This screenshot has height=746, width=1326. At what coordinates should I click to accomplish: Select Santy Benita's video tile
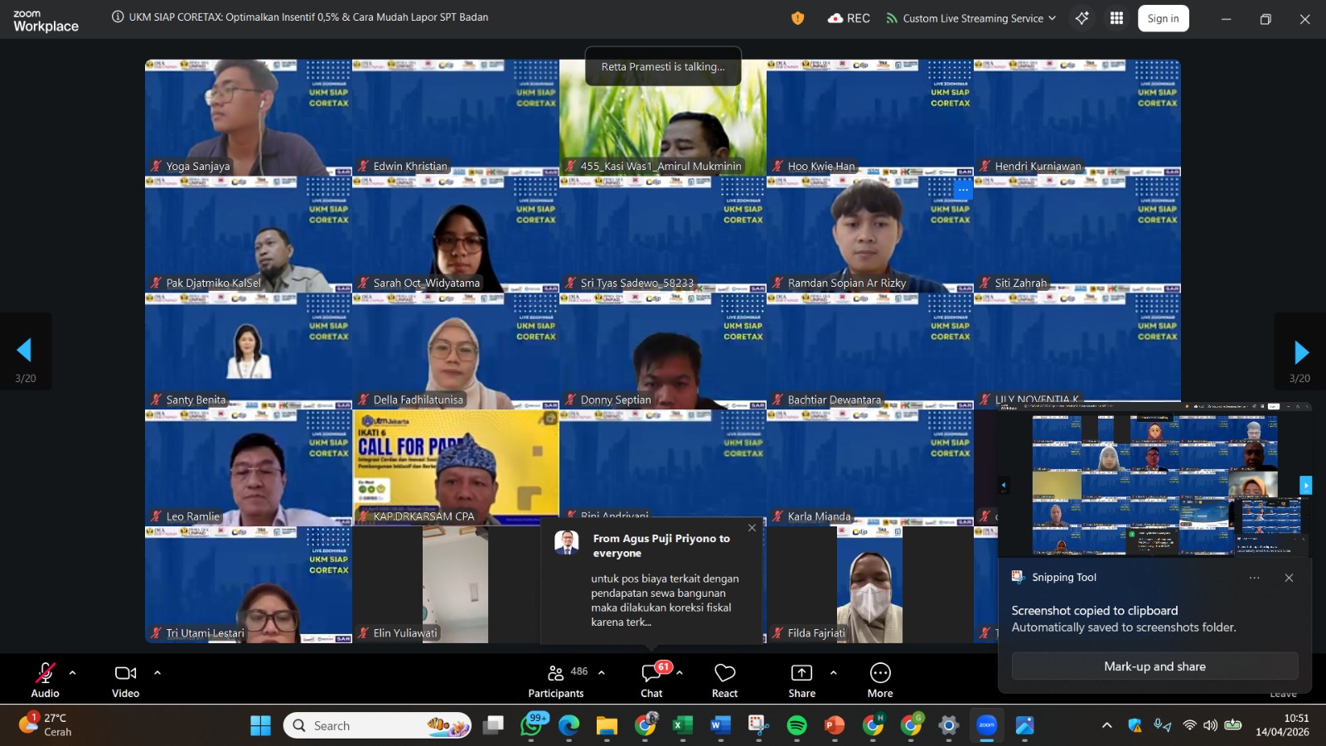[249, 351]
